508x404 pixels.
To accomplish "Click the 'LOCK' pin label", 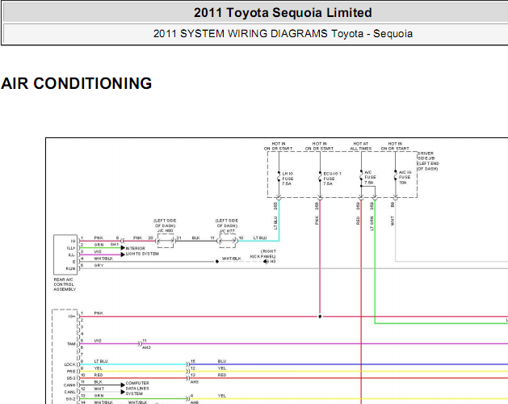I will [69, 364].
